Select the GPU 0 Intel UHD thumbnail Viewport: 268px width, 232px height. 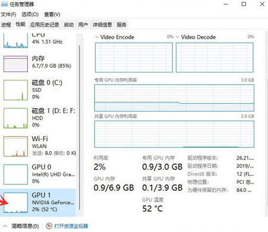tap(15, 174)
